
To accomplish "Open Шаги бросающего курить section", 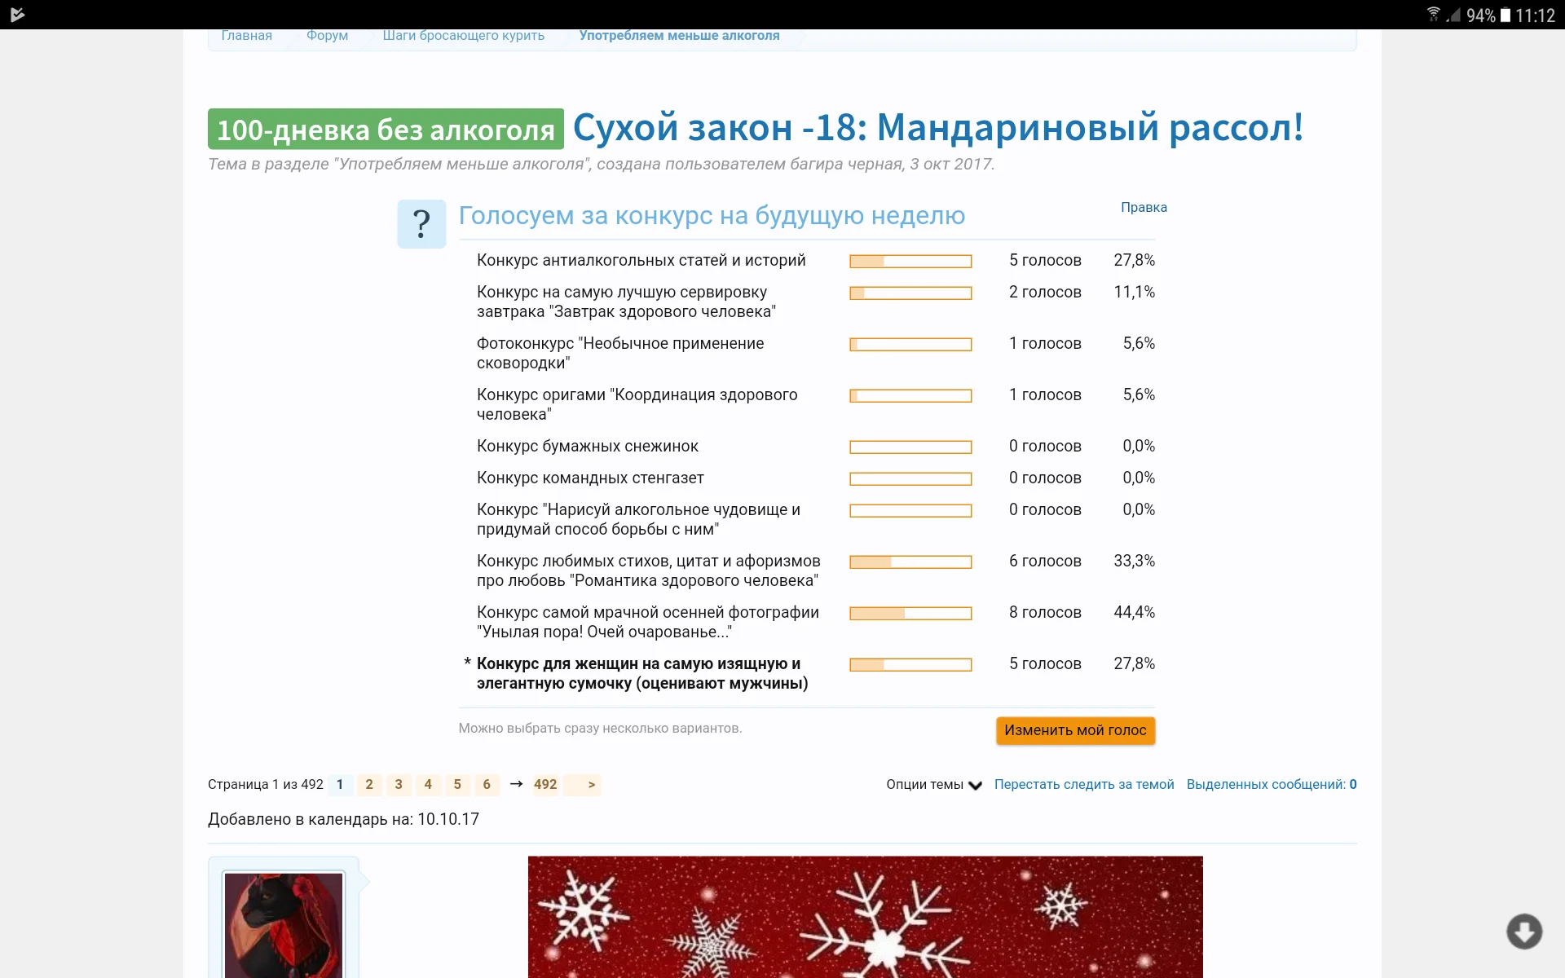I will point(463,35).
